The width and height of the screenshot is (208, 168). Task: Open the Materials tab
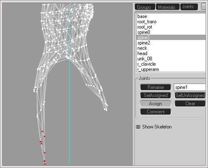(x=168, y=7)
